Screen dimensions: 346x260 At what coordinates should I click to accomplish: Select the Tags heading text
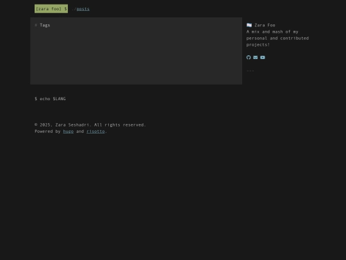coord(45,25)
